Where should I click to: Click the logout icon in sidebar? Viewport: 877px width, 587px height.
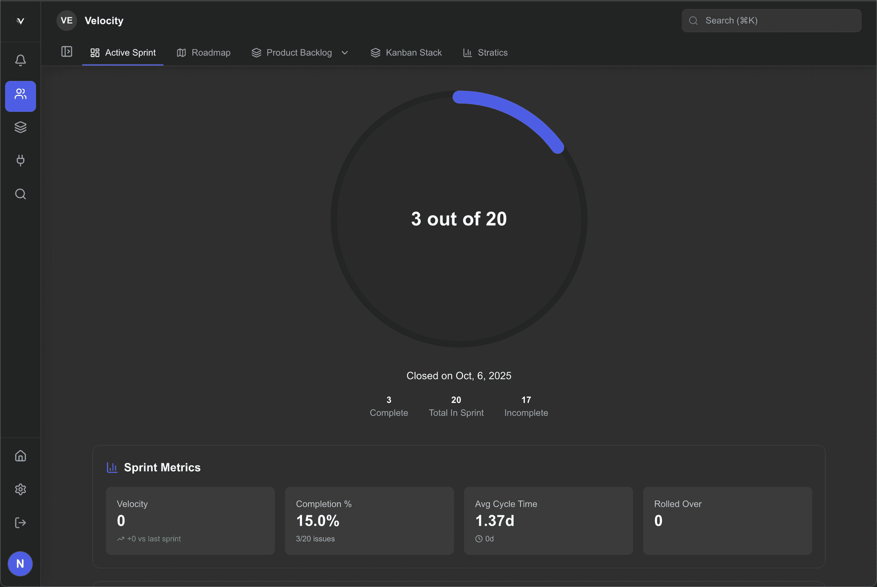[x=20, y=523]
